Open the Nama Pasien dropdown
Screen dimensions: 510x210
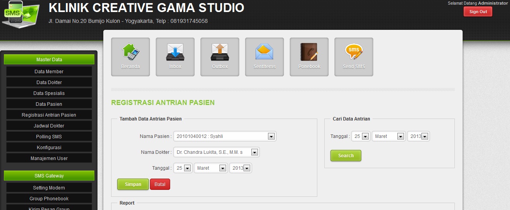click(225, 136)
